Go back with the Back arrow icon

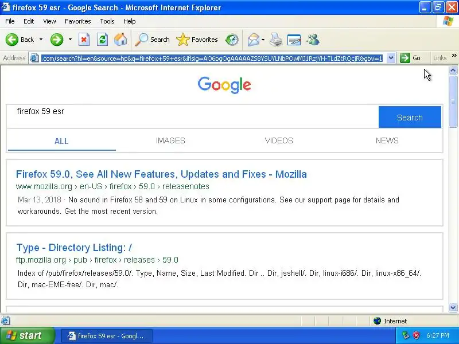11,40
